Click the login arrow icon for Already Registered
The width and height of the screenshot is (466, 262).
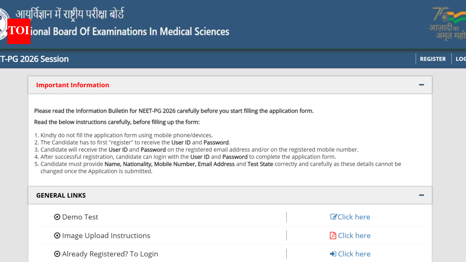(333, 254)
